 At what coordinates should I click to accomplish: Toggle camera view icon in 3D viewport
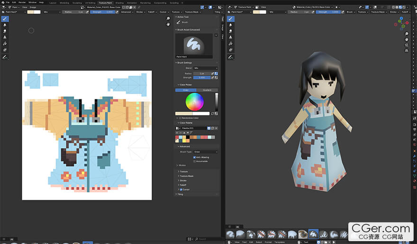[407, 45]
